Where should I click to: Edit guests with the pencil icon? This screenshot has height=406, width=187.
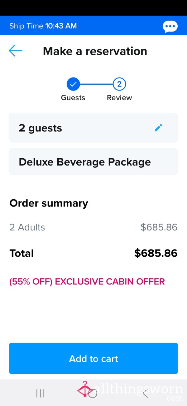(159, 128)
